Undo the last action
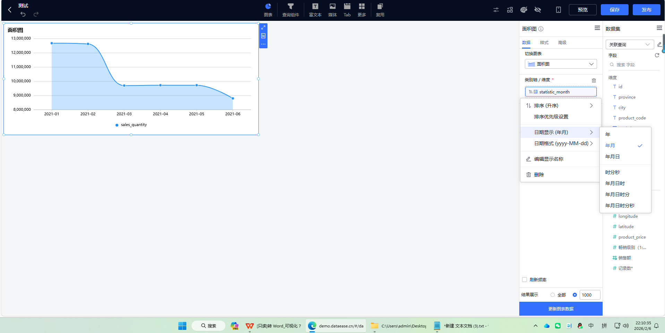This screenshot has height=333, width=665. coord(23,14)
